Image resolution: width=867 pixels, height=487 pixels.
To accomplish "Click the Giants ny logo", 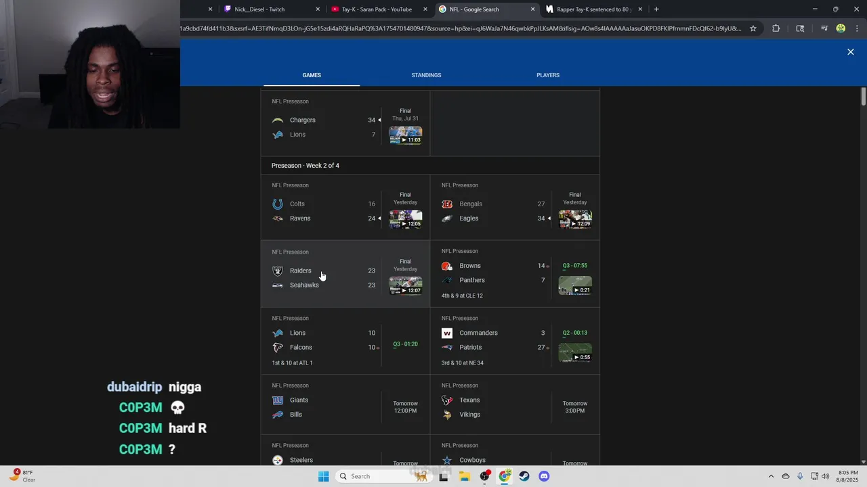I will [x=277, y=400].
